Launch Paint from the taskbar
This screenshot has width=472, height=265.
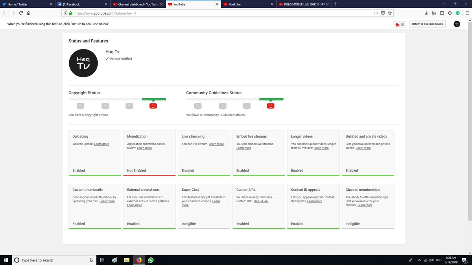click(114, 260)
